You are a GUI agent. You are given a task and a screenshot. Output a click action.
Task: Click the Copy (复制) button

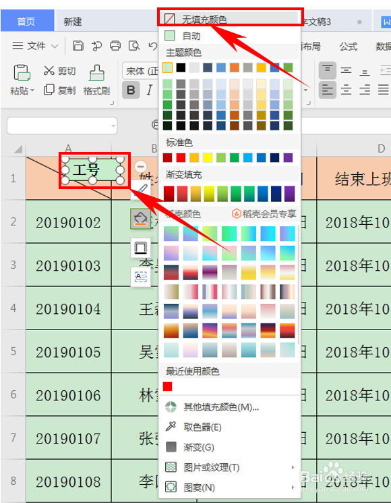(59, 90)
